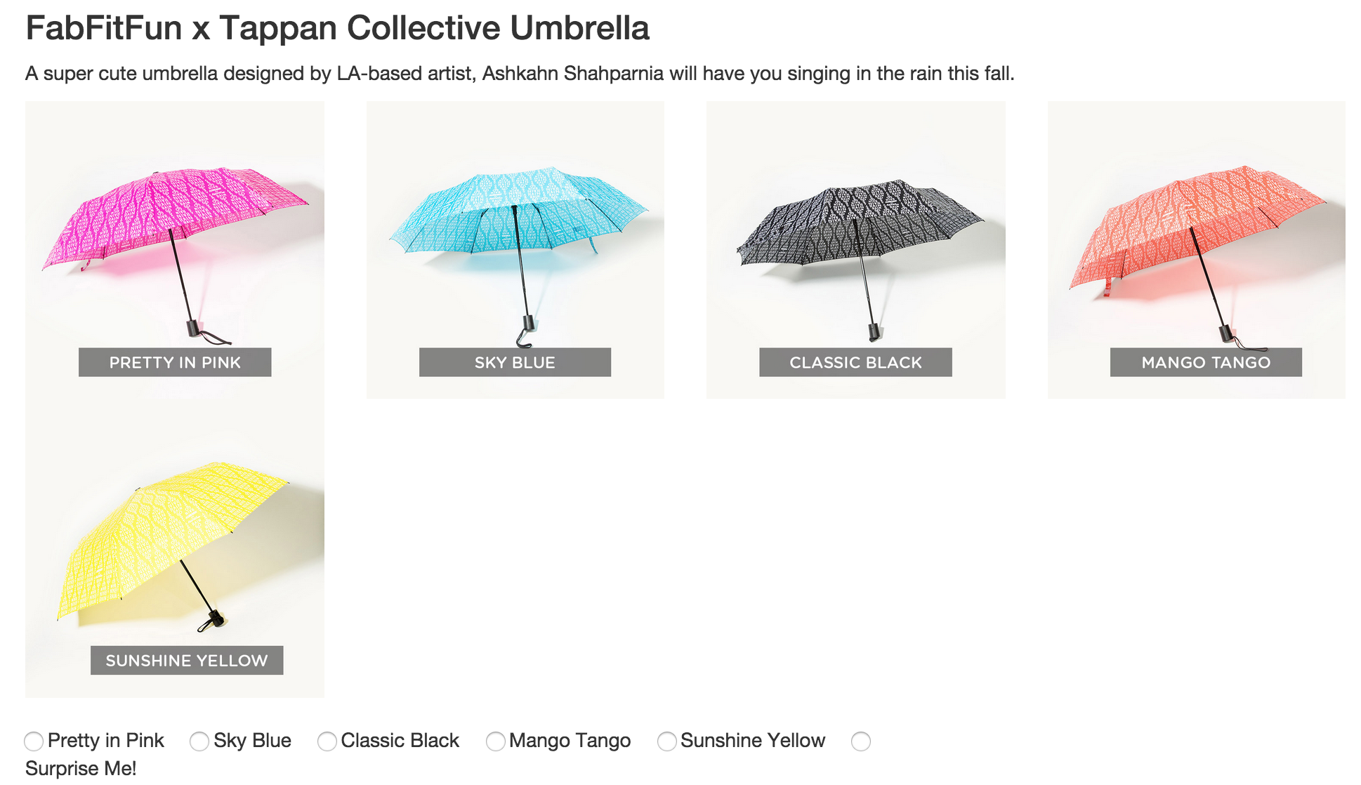Click the SUNSHINE YELLOW gray banner
Image resolution: width=1361 pixels, height=785 pixels.
pos(187,661)
